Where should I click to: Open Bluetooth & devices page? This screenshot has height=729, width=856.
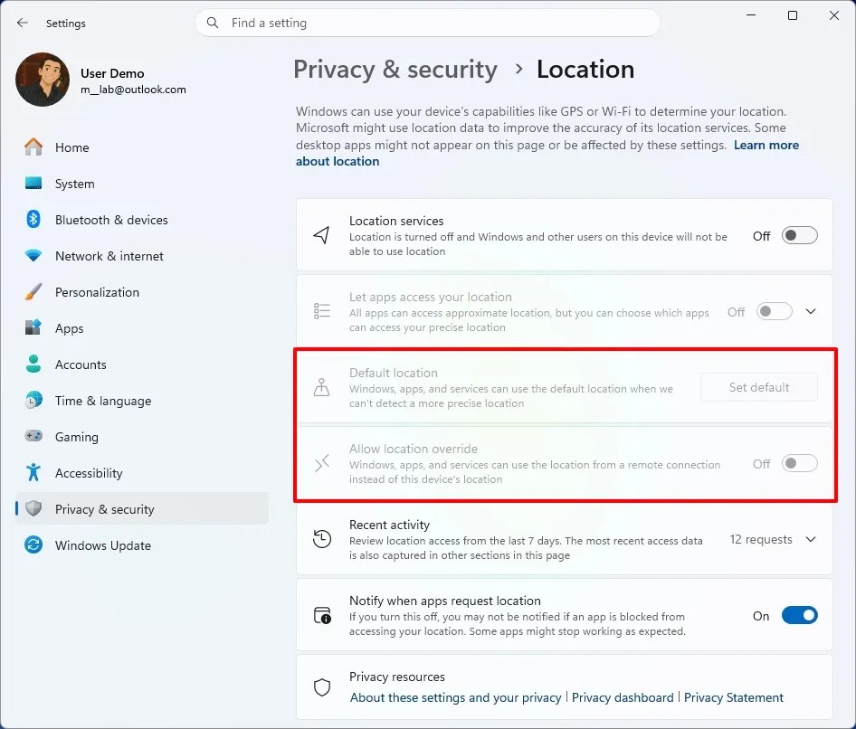click(x=142, y=220)
